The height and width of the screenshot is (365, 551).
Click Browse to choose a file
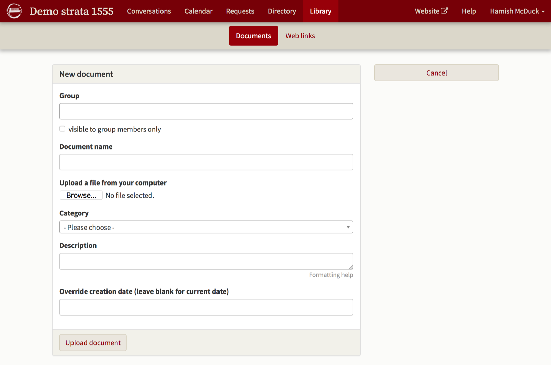click(81, 195)
